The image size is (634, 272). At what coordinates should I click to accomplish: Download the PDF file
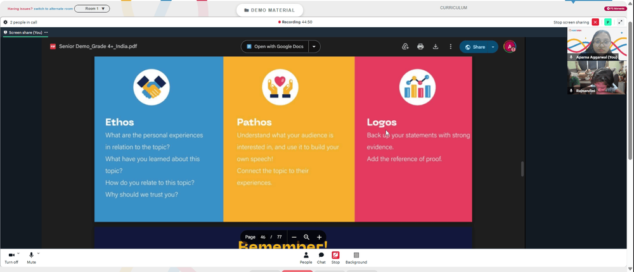436,46
